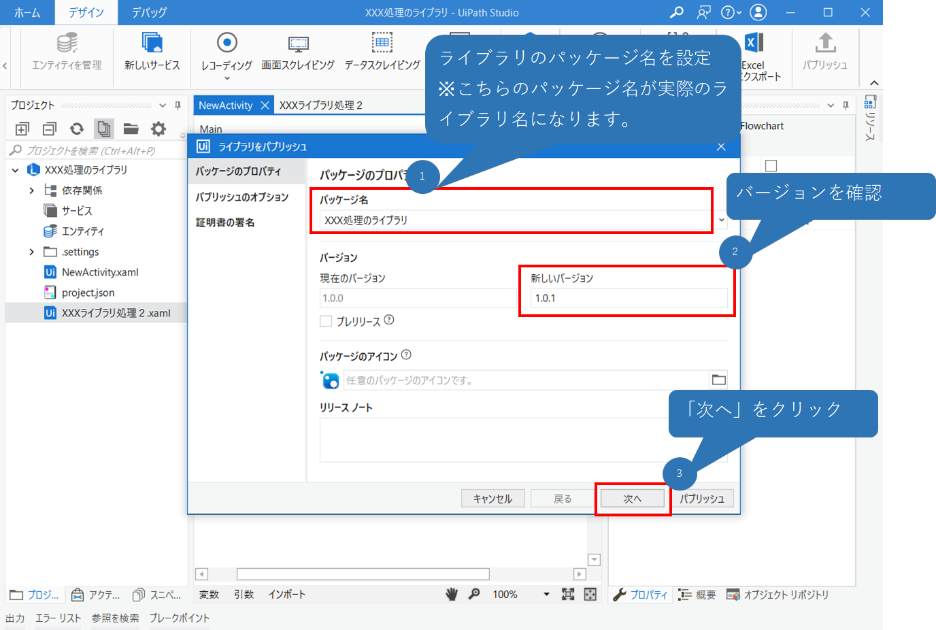Expand the 依存関係 tree node
Viewport: 936px width, 630px height.
click(x=31, y=190)
